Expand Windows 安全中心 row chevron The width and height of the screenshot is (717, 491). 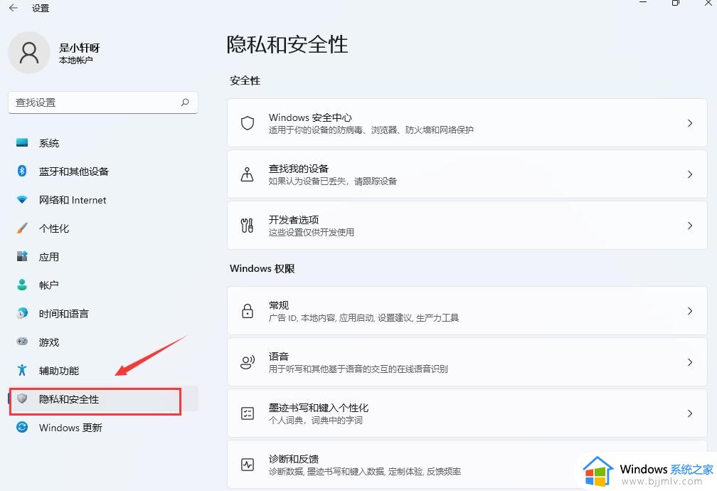[689, 122]
